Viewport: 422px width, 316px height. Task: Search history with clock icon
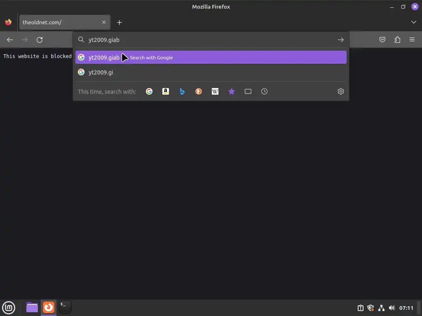[x=264, y=91]
